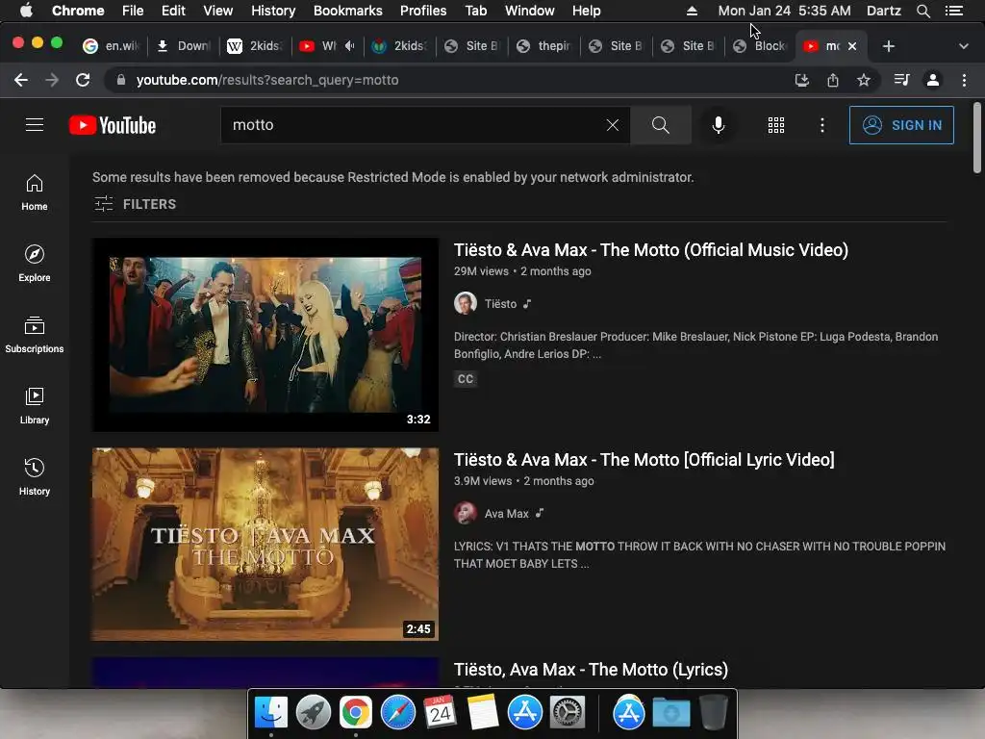
Task: Open Library in the sidebar
Action: tap(35, 406)
